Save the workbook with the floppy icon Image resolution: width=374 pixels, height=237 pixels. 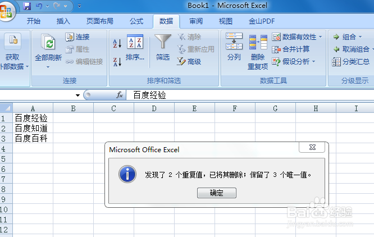(x=27, y=6)
